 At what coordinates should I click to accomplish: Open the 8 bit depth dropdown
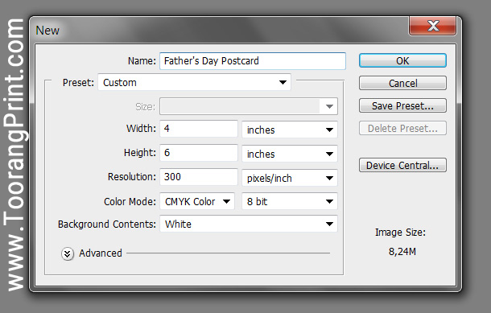[x=290, y=201]
